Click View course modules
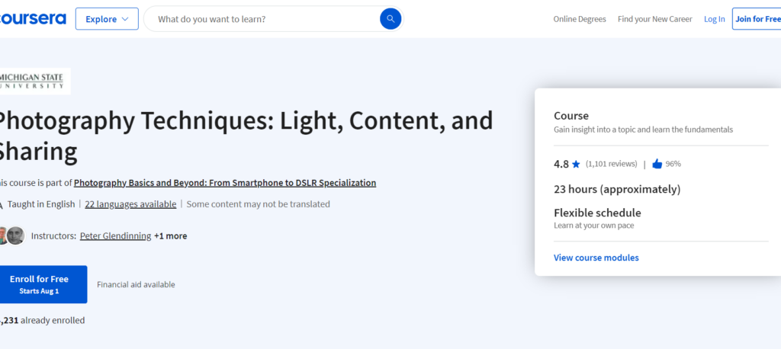 pyautogui.click(x=596, y=258)
